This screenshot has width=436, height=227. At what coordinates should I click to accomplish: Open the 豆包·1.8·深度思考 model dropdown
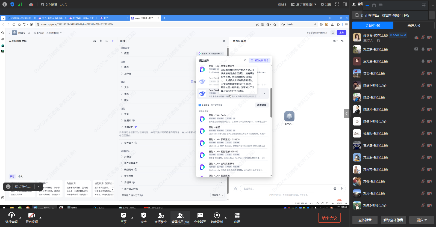[210, 53]
